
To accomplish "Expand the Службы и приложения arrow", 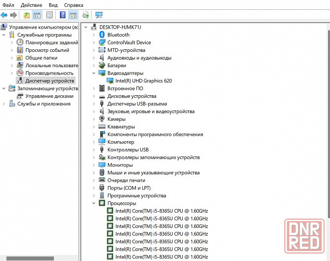I will click(x=4, y=104).
